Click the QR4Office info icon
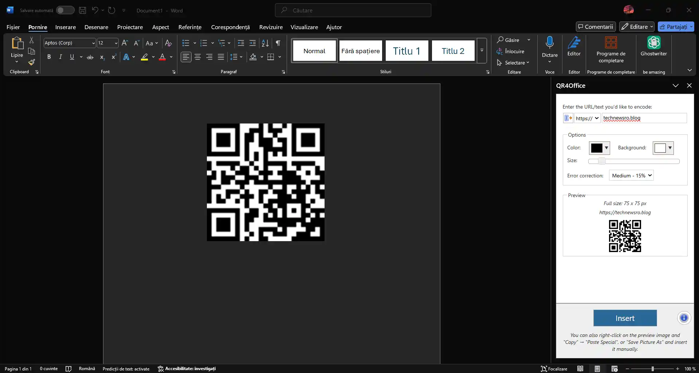This screenshot has width=699, height=373. tap(684, 318)
